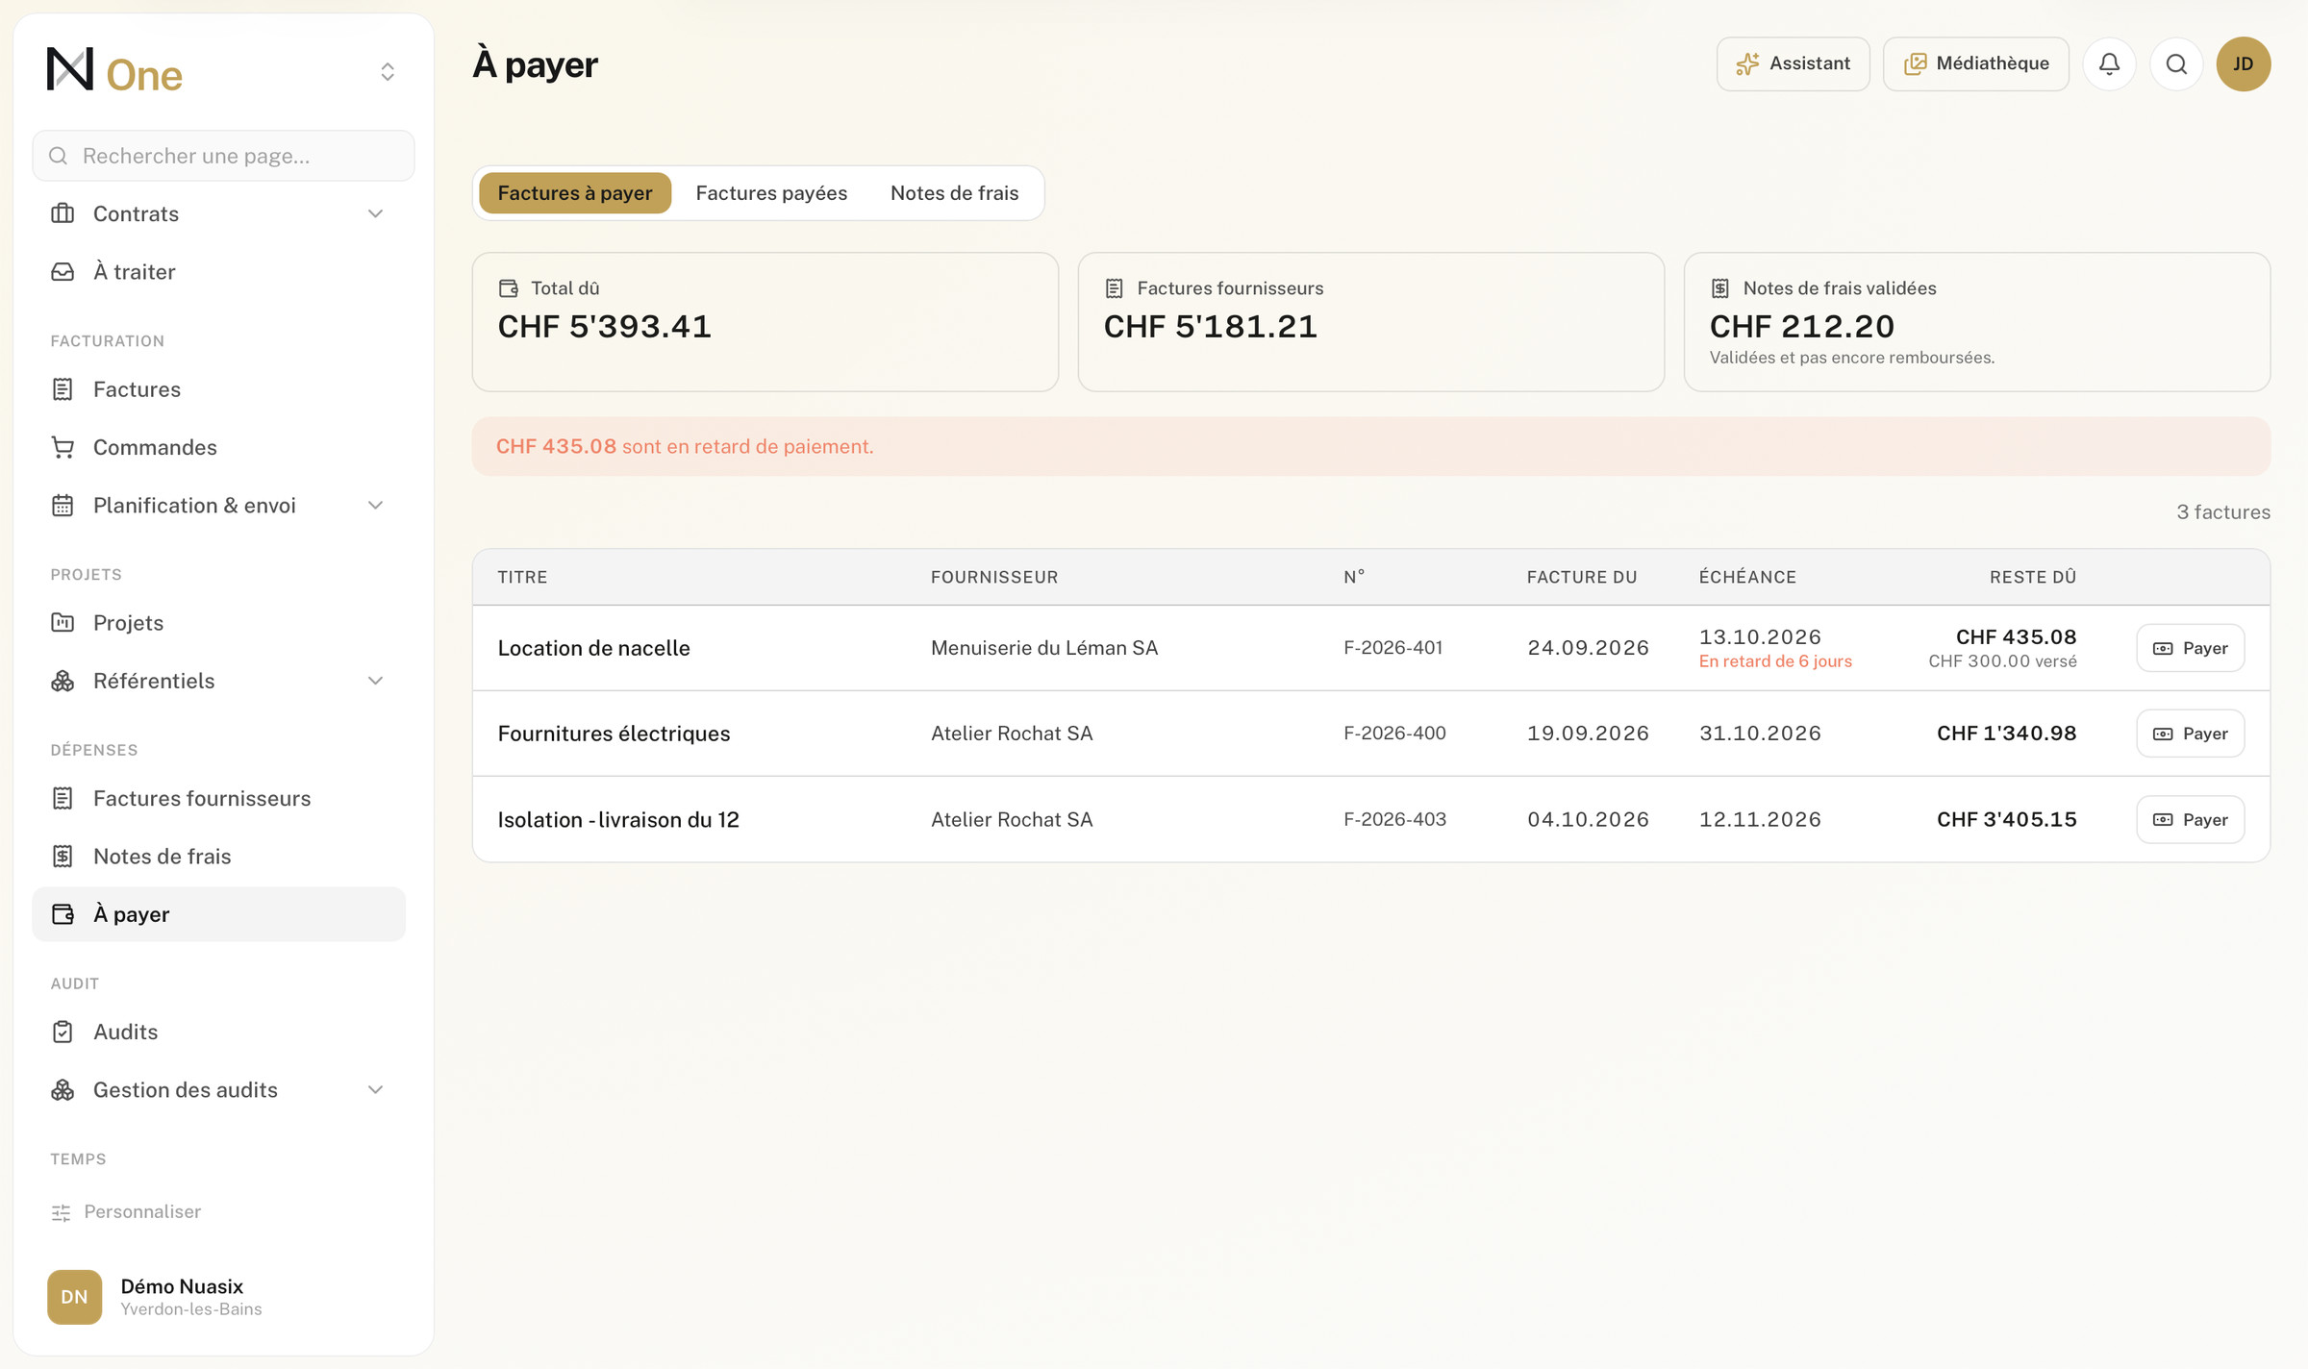The width and height of the screenshot is (2308, 1369).
Task: Click the Audits clipboard icon
Action: 63,1032
